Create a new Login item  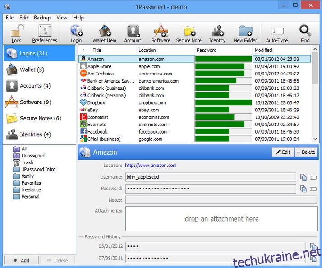(x=76, y=33)
